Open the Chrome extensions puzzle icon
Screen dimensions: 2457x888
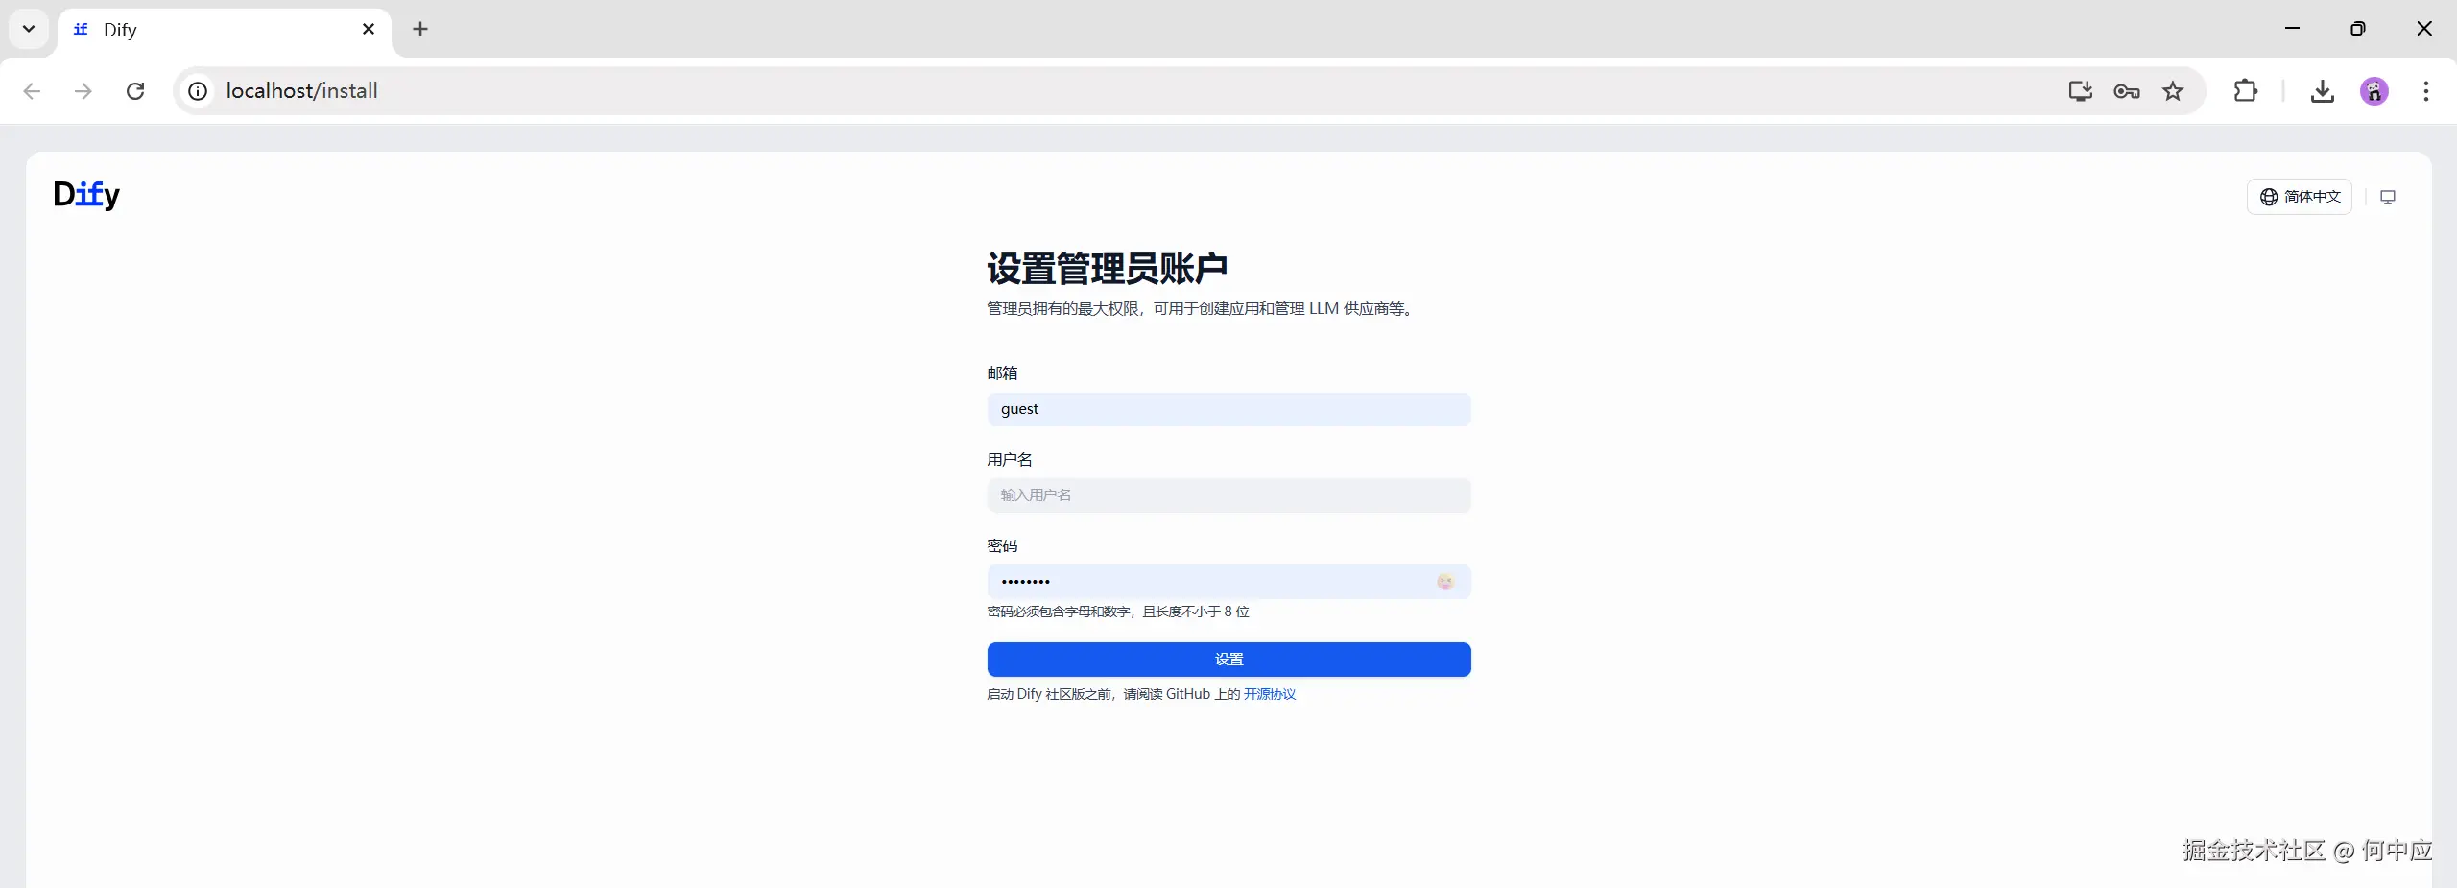pos(2245,91)
